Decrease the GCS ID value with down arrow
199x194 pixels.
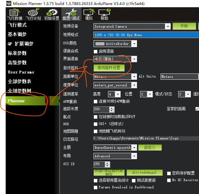pos(107,166)
